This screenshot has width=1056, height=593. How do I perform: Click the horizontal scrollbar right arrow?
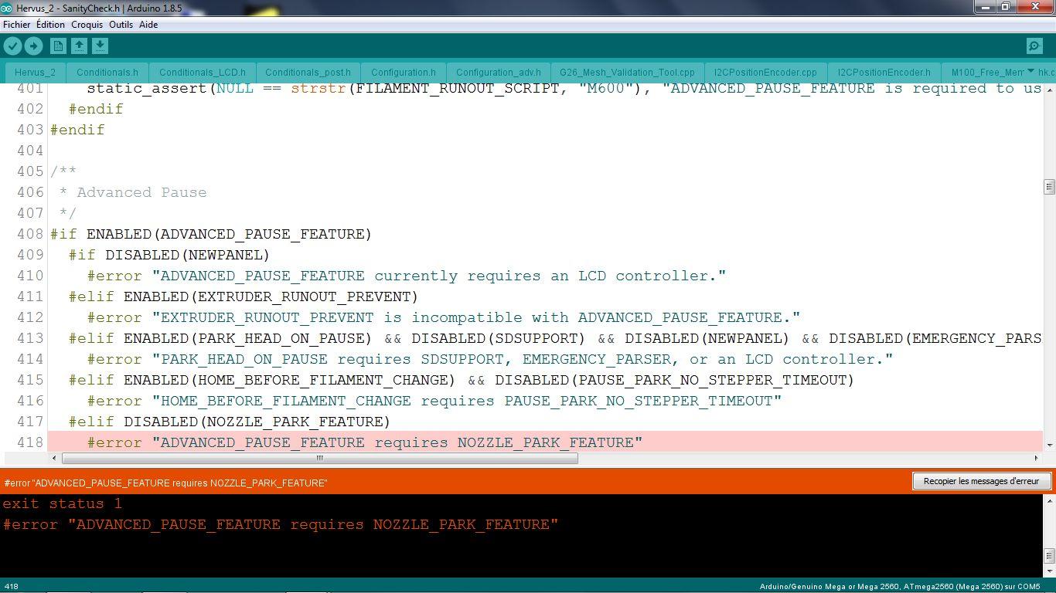1037,458
